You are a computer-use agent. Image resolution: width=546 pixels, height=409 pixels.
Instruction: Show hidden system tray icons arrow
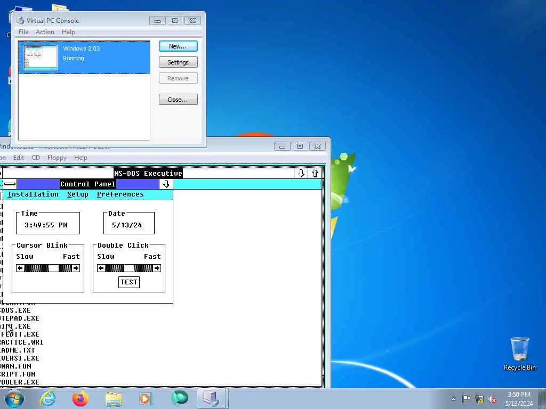(453, 399)
